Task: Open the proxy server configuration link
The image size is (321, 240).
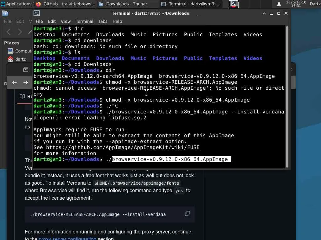Action: pos(67,238)
